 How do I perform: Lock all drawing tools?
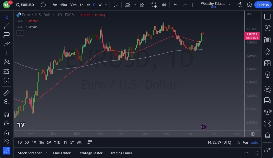click(x=7, y=132)
